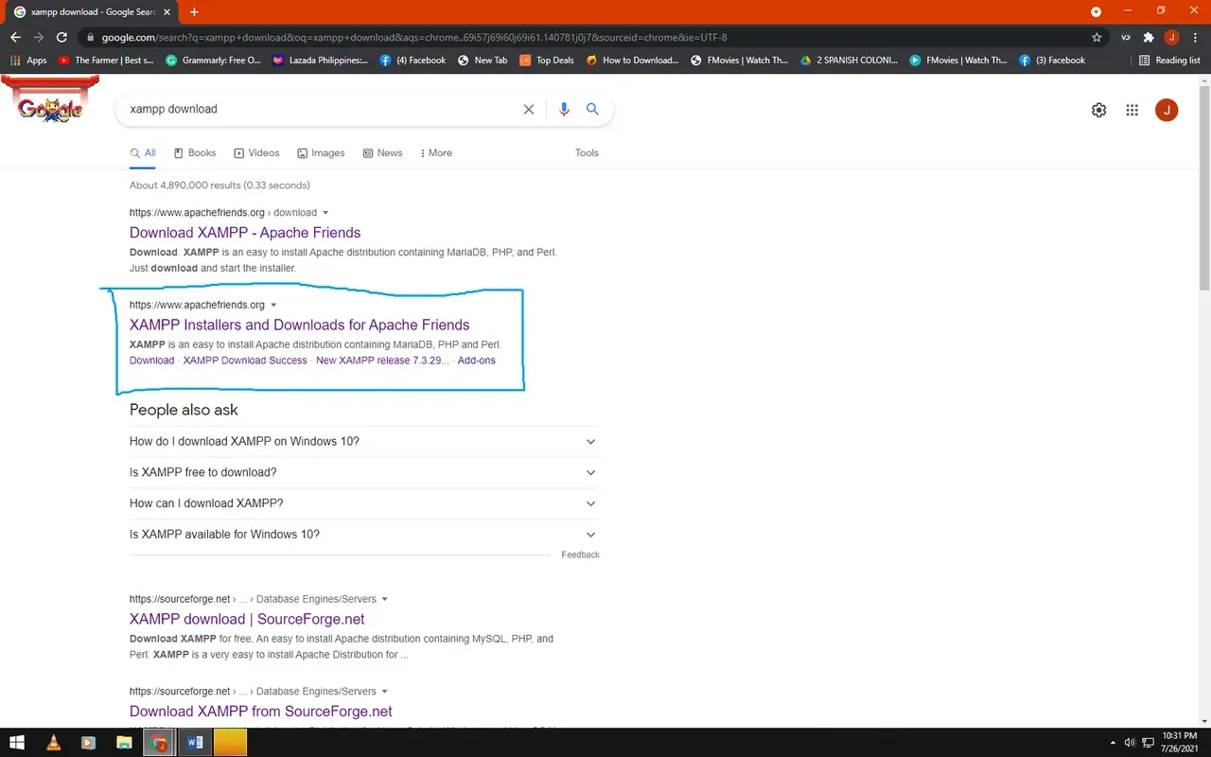This screenshot has width=1211, height=757.
Task: Open Lazada Philippines bookmark
Action: 321,60
